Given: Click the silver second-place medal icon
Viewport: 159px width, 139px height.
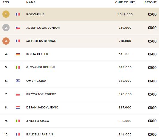Looking at the screenshot, I should (x=6, y=28).
